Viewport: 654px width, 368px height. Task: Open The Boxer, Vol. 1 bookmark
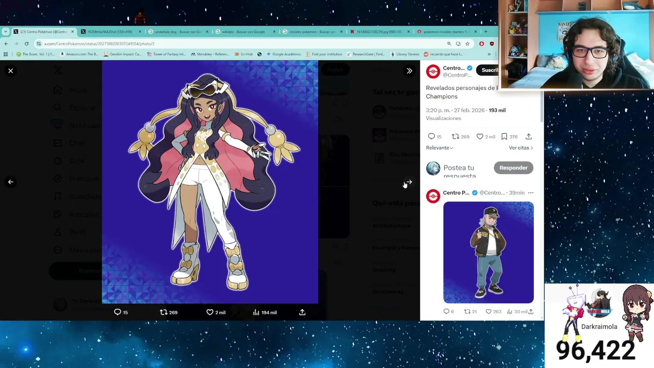coord(35,54)
